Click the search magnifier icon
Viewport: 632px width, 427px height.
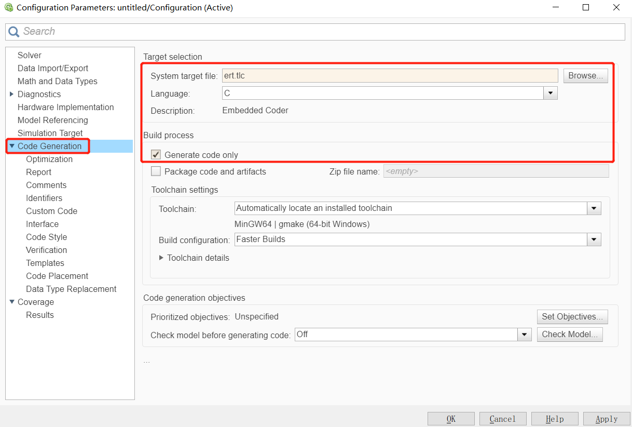pos(14,32)
